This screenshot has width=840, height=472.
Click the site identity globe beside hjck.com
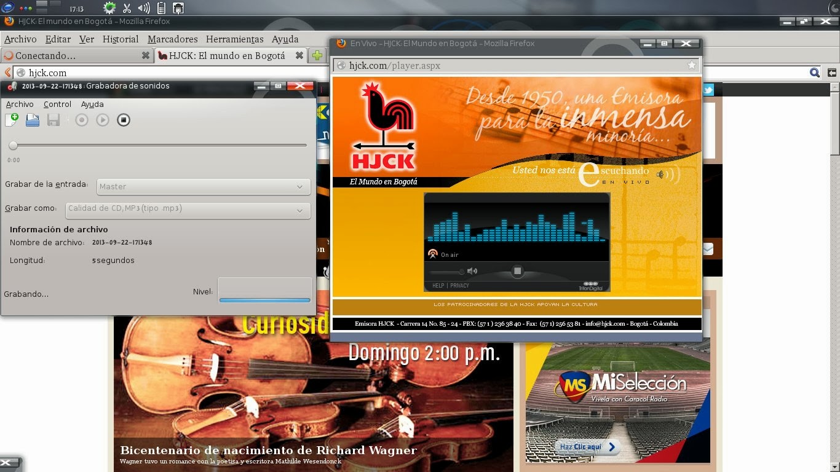20,73
